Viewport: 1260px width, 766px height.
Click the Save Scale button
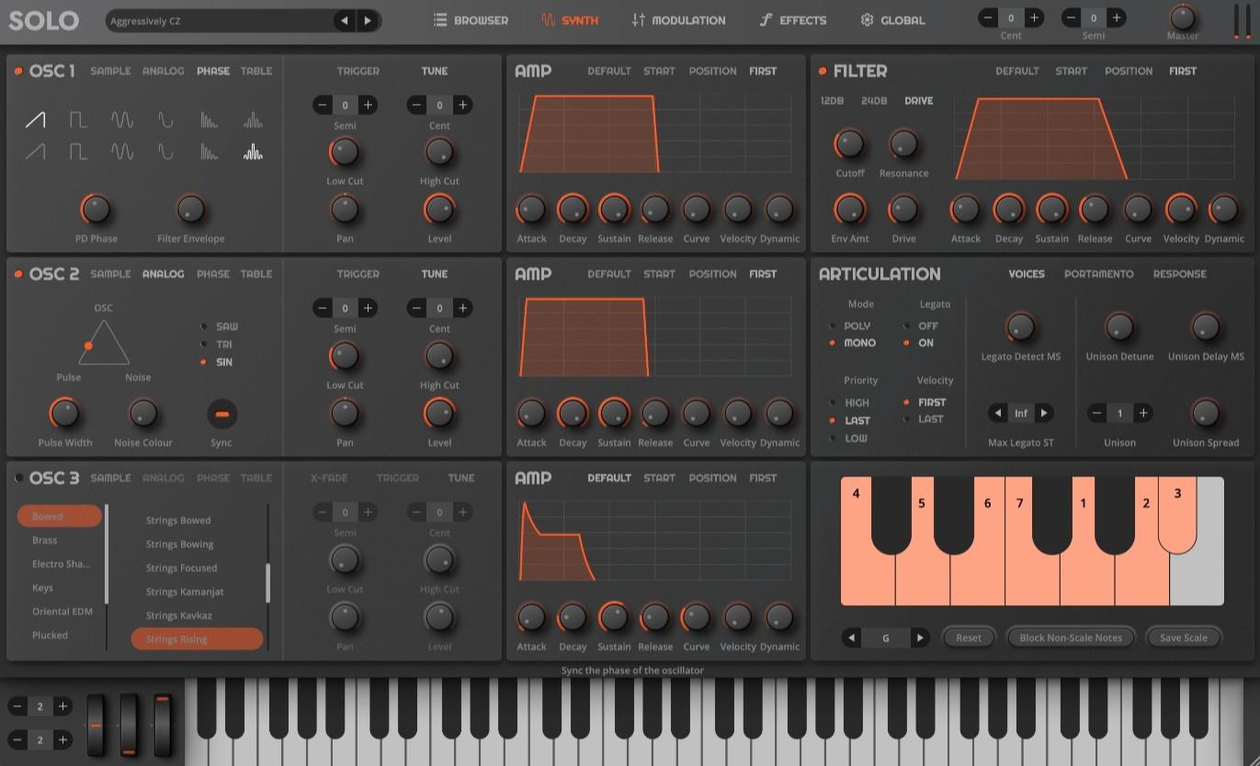[x=1183, y=637]
